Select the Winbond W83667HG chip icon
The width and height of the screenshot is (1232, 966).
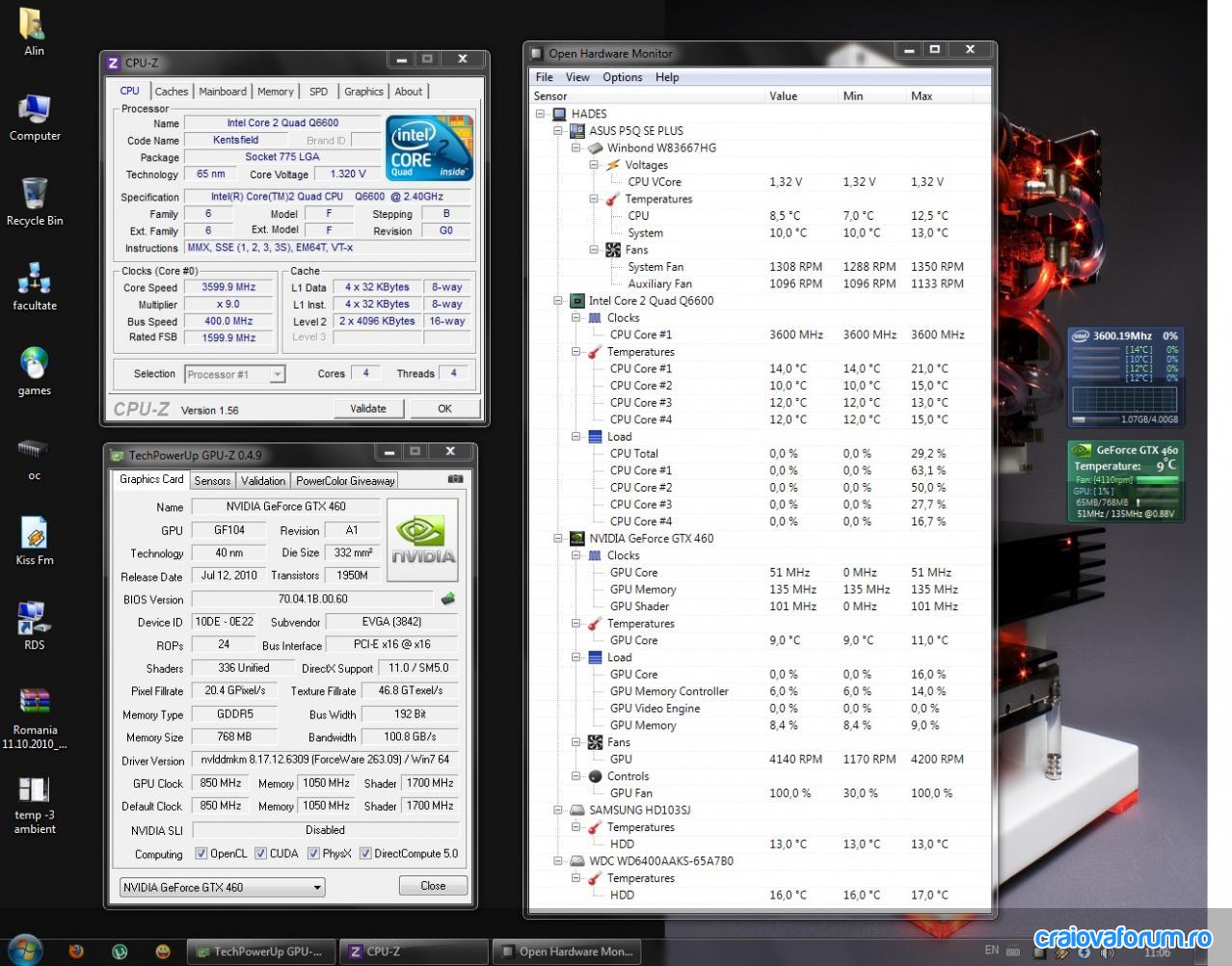(595, 148)
